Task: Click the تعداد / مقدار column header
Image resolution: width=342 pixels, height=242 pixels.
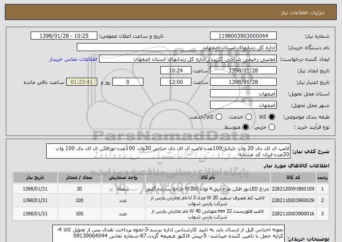Action: 79,178
